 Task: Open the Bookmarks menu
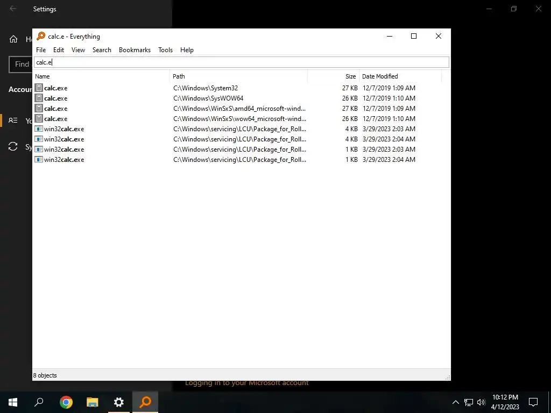[x=135, y=50]
